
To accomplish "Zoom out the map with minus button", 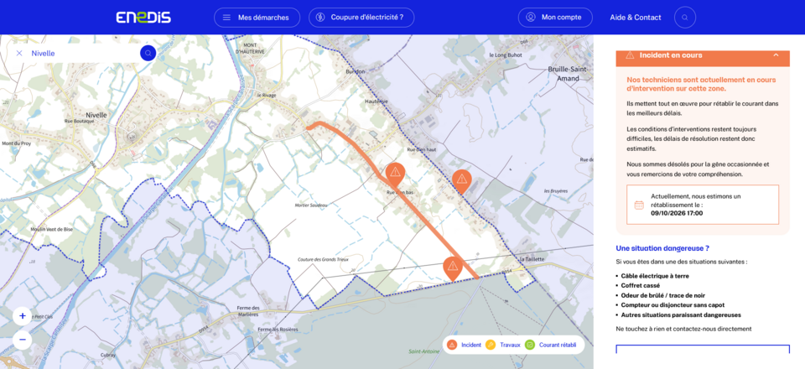I will click(23, 340).
